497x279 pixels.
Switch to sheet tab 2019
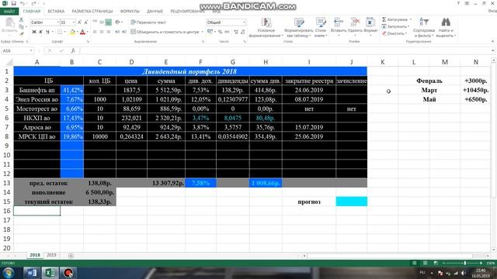[51, 255]
